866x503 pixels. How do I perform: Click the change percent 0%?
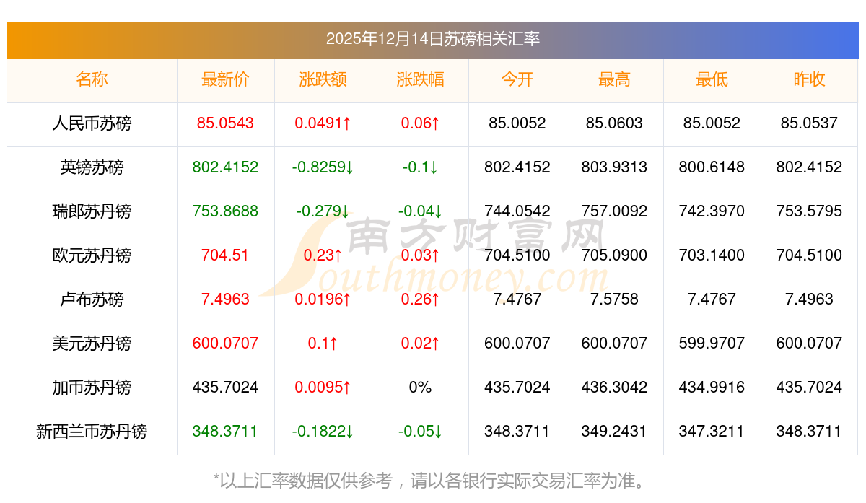tap(420, 388)
